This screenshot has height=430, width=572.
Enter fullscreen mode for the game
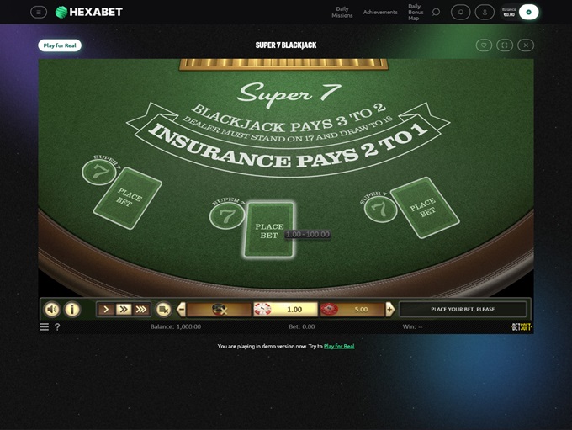point(505,45)
